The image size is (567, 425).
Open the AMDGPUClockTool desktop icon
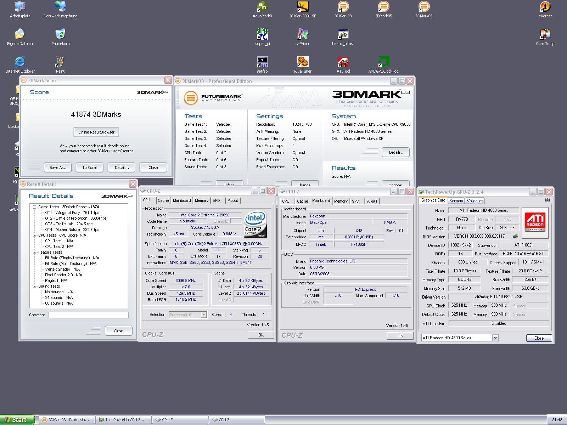383,65
